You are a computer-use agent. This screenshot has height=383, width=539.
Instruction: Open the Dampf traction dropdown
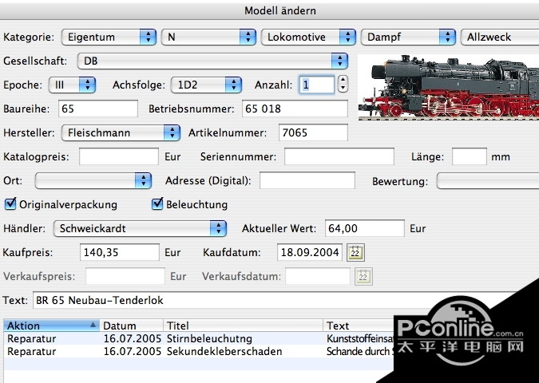(x=408, y=37)
